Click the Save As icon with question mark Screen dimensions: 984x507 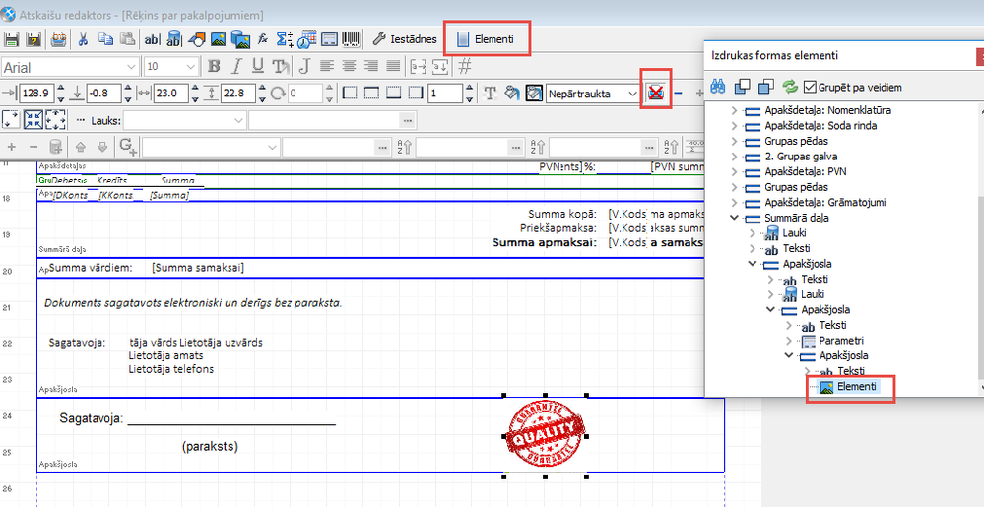point(33,39)
